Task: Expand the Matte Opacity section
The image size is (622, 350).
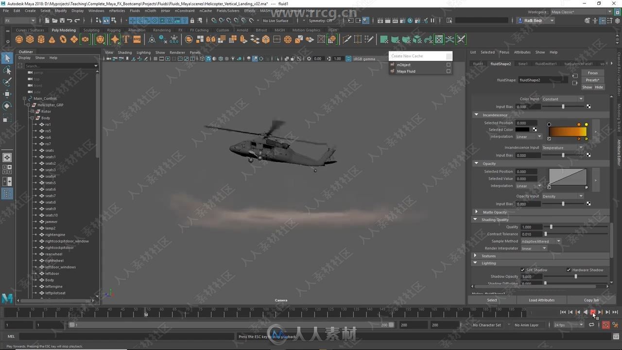Action: 476,212
